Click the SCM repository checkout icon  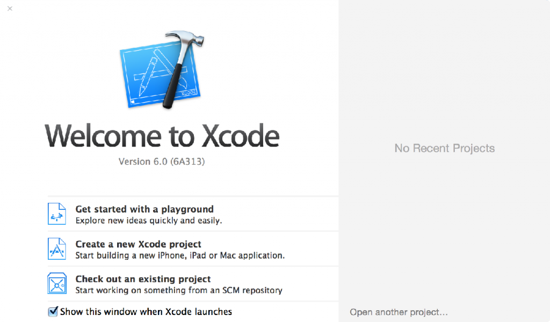57,284
